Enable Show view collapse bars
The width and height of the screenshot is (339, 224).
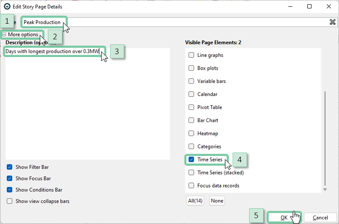tap(9, 201)
